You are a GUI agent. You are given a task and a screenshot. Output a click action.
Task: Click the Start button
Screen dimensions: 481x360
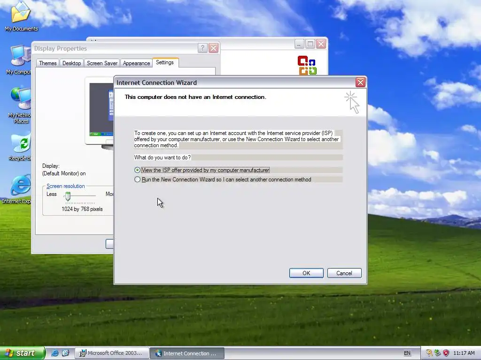click(23, 353)
